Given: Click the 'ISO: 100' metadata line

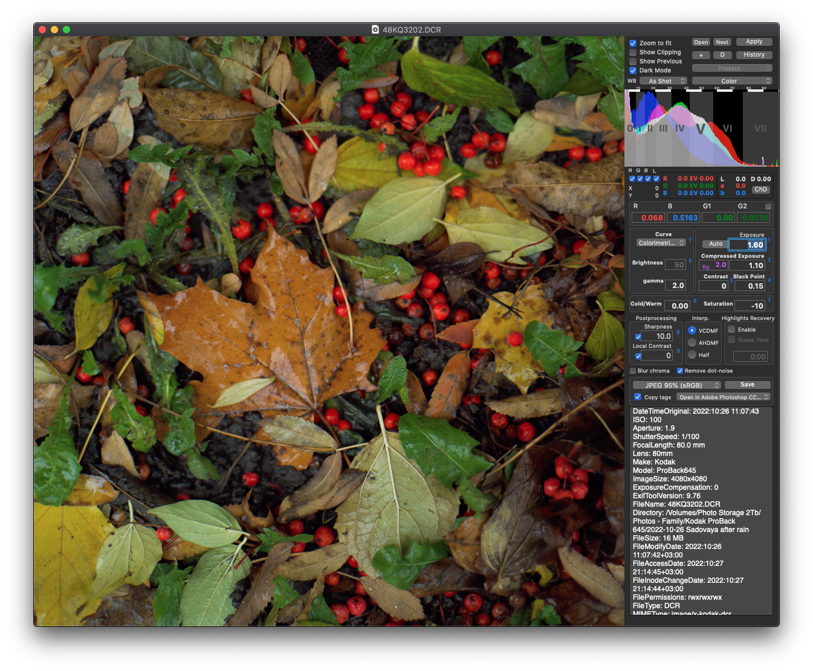Looking at the screenshot, I should tap(647, 420).
